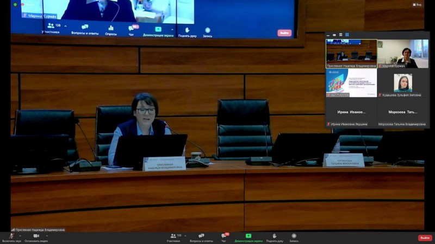Select the presentation slide thumbnail
435x244 pixels.
[x=351, y=83]
